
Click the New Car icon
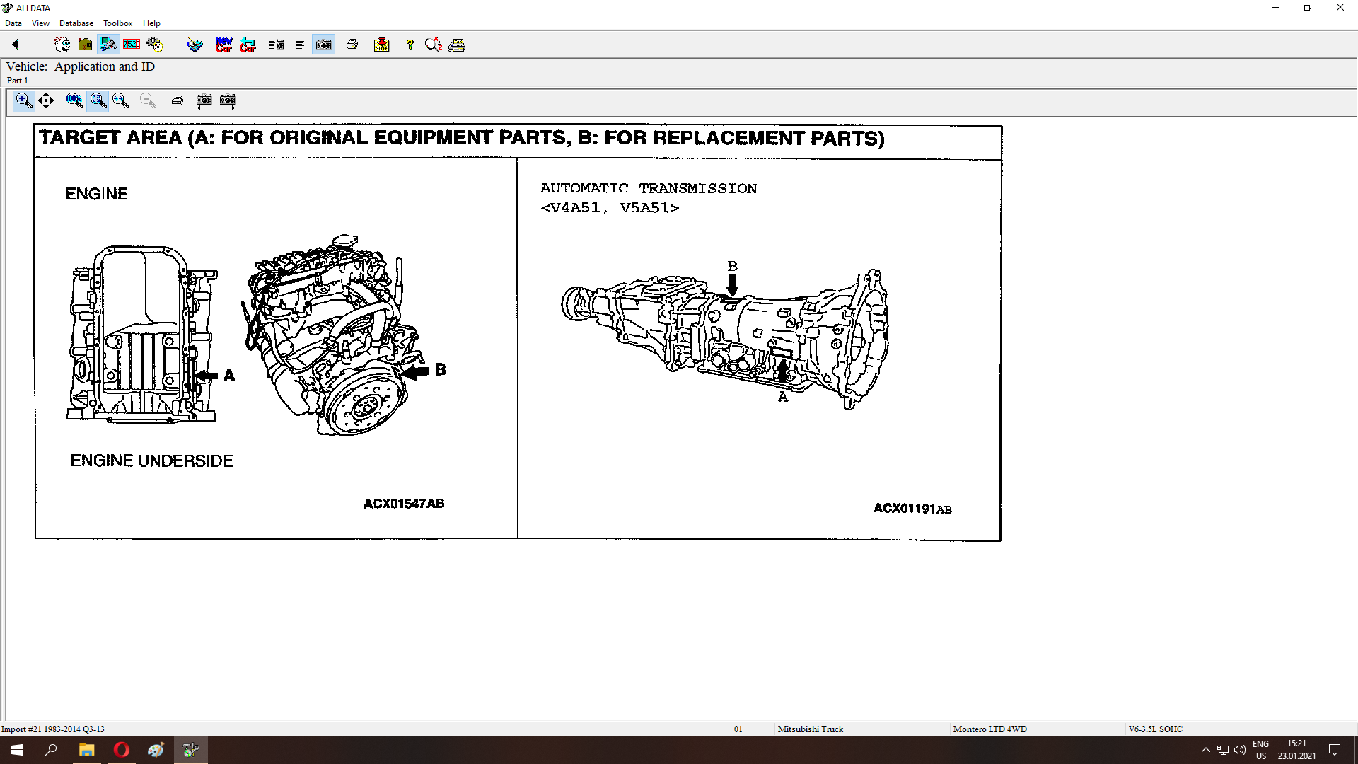pos(224,45)
